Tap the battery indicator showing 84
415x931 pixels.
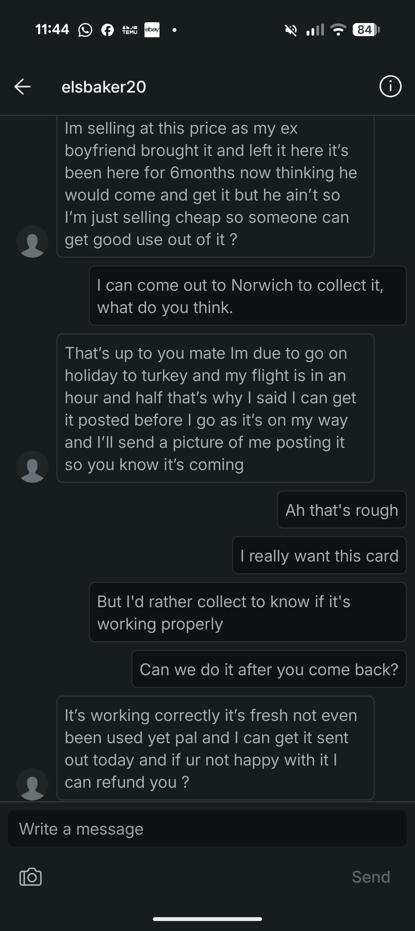[366, 30]
